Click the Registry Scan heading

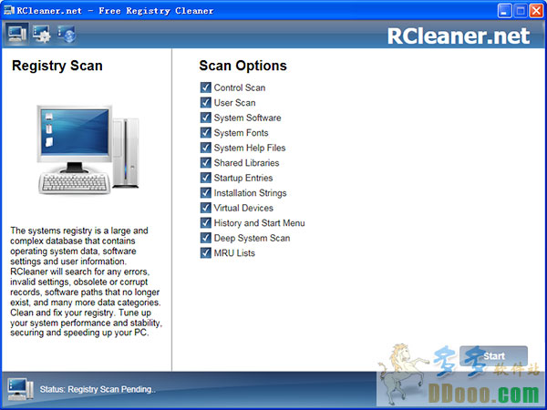[x=57, y=66]
